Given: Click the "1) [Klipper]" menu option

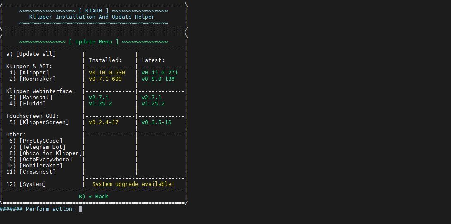Looking at the screenshot, I should [29, 73].
